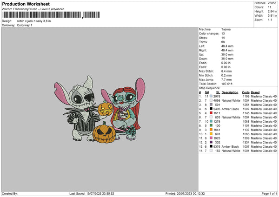
Task: Click the 'Code' column header
Action: [x=246, y=92]
